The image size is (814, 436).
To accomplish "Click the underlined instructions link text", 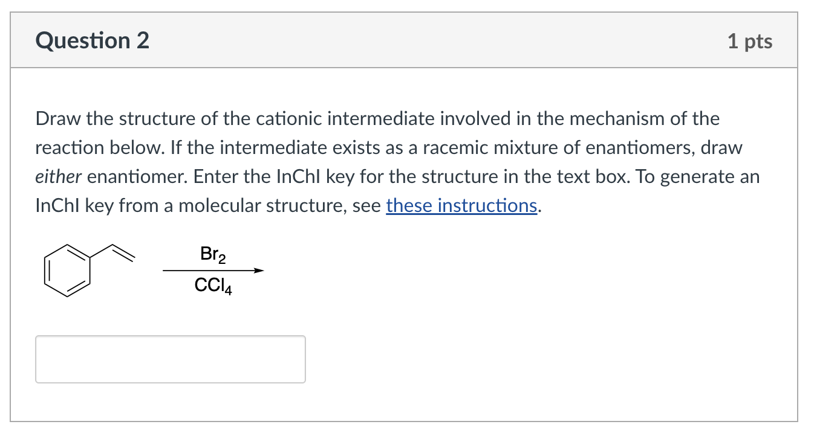I will coord(461,205).
